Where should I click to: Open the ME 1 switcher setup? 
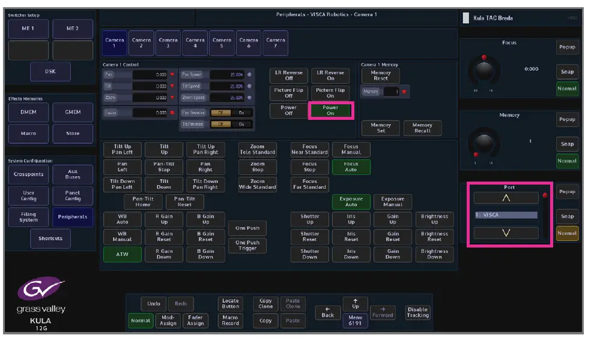(28, 29)
